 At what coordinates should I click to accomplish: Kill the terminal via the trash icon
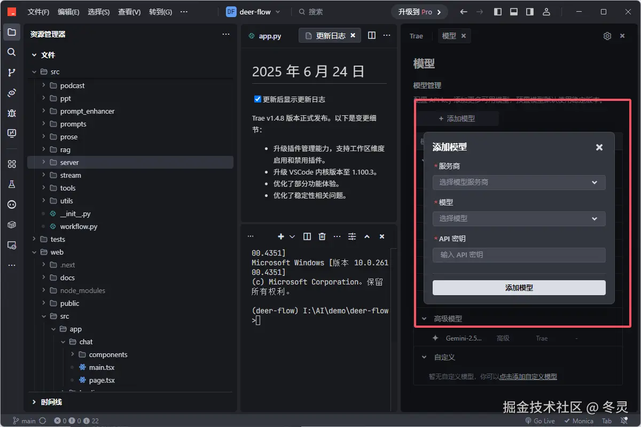(x=322, y=236)
